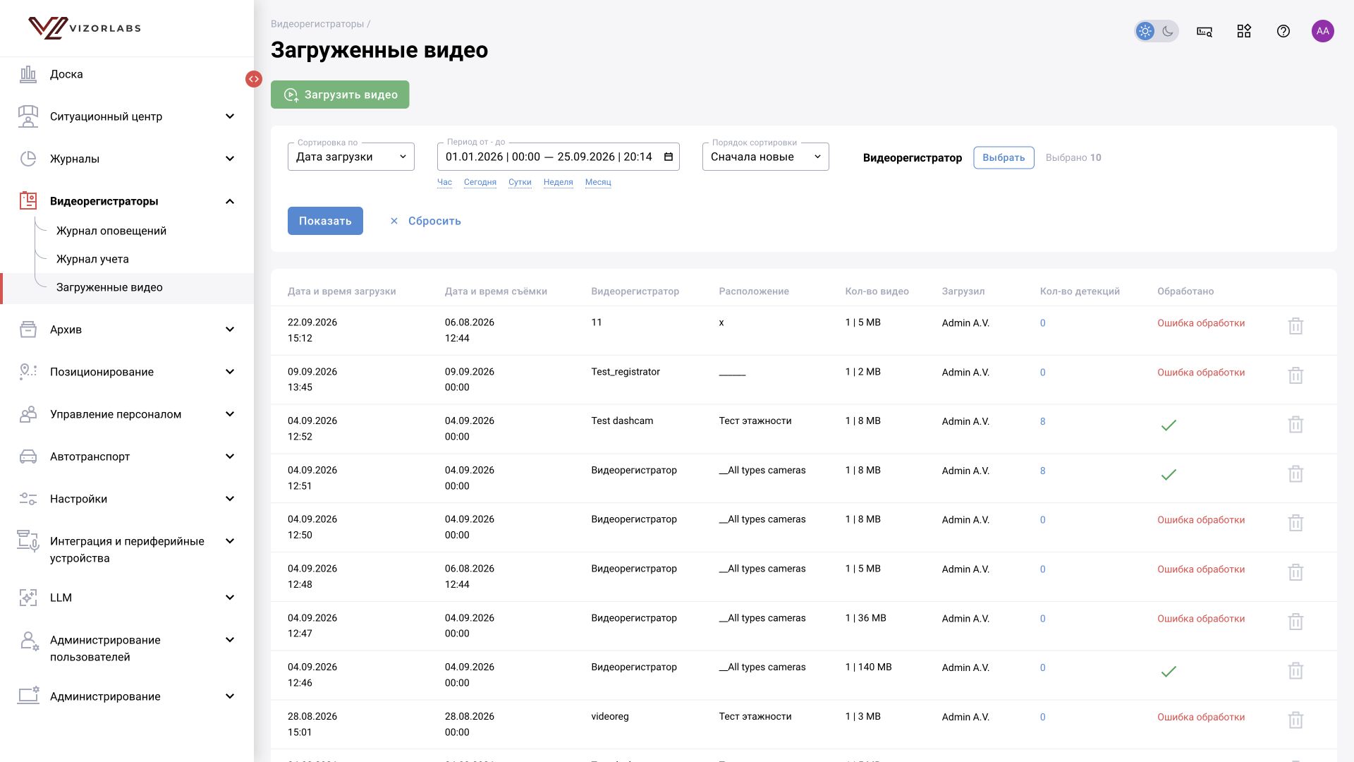The height and width of the screenshot is (762, 1354).
Task: Click the Показать button
Action: pyautogui.click(x=325, y=221)
